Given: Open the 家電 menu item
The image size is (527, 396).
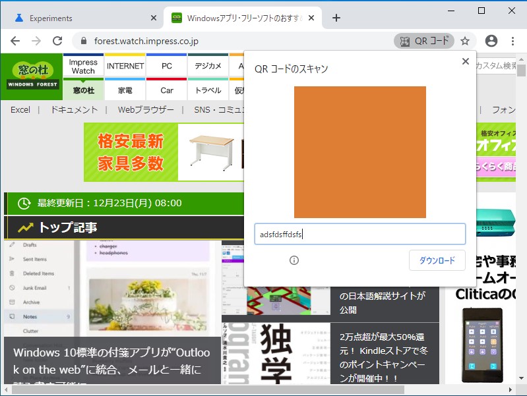Looking at the screenshot, I should click(125, 90).
